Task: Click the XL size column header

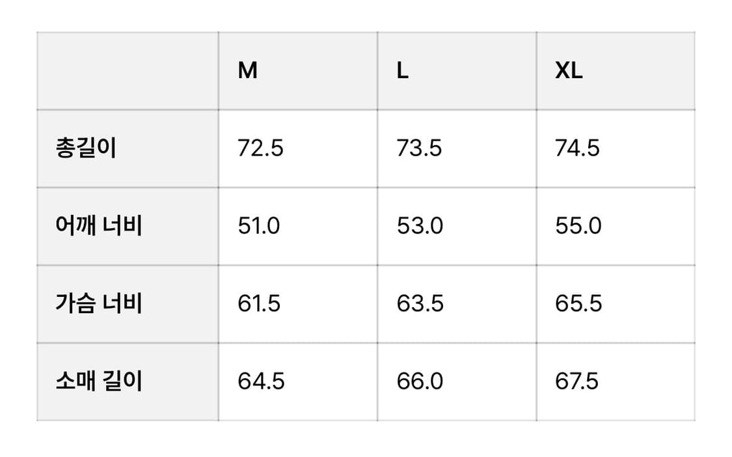Action: [569, 71]
